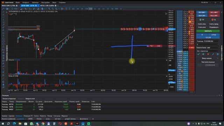Expand the Ввод заявки section
224x126 pixels.
(208, 58)
